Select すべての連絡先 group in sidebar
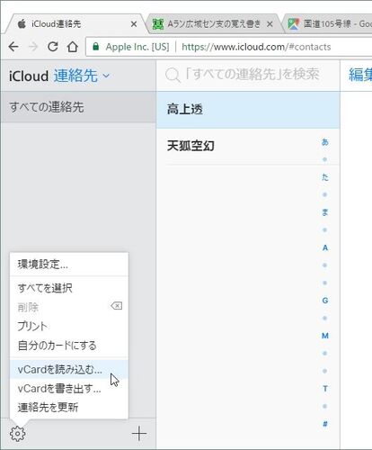 coord(78,107)
